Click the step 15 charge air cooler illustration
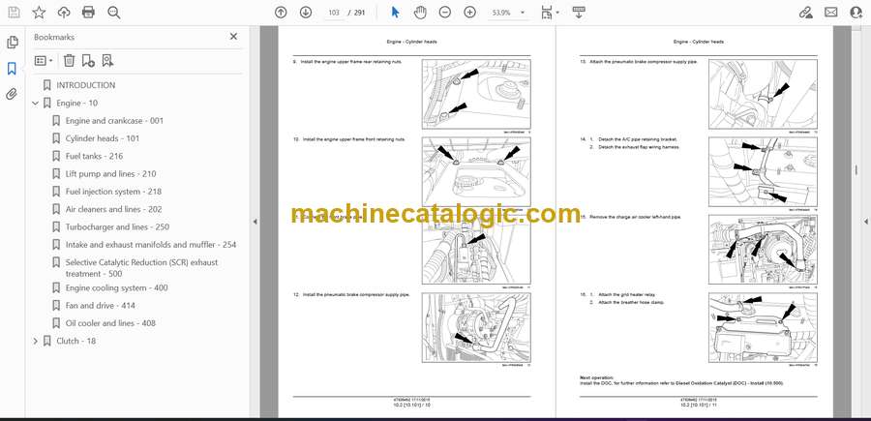Image resolution: width=871 pixels, height=421 pixels. coord(763,250)
